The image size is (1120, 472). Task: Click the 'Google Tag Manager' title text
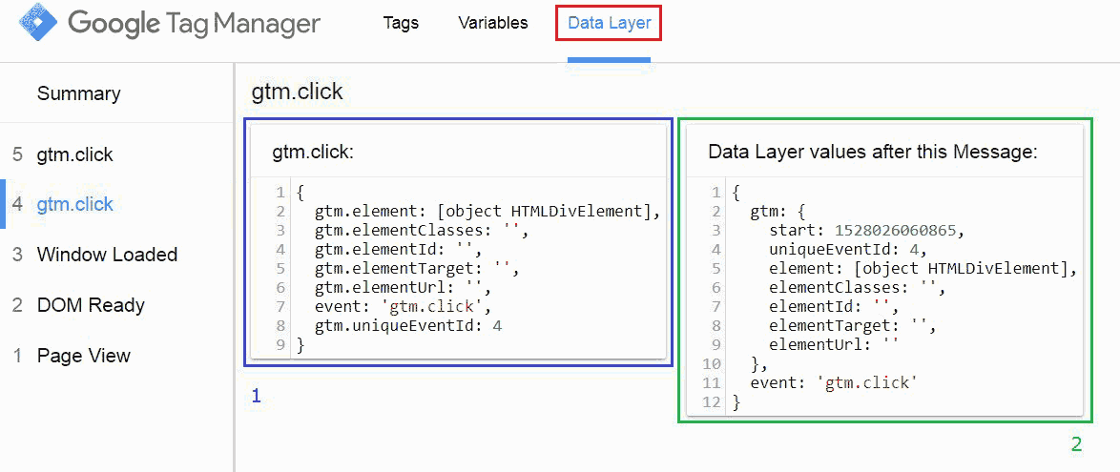[x=195, y=24]
